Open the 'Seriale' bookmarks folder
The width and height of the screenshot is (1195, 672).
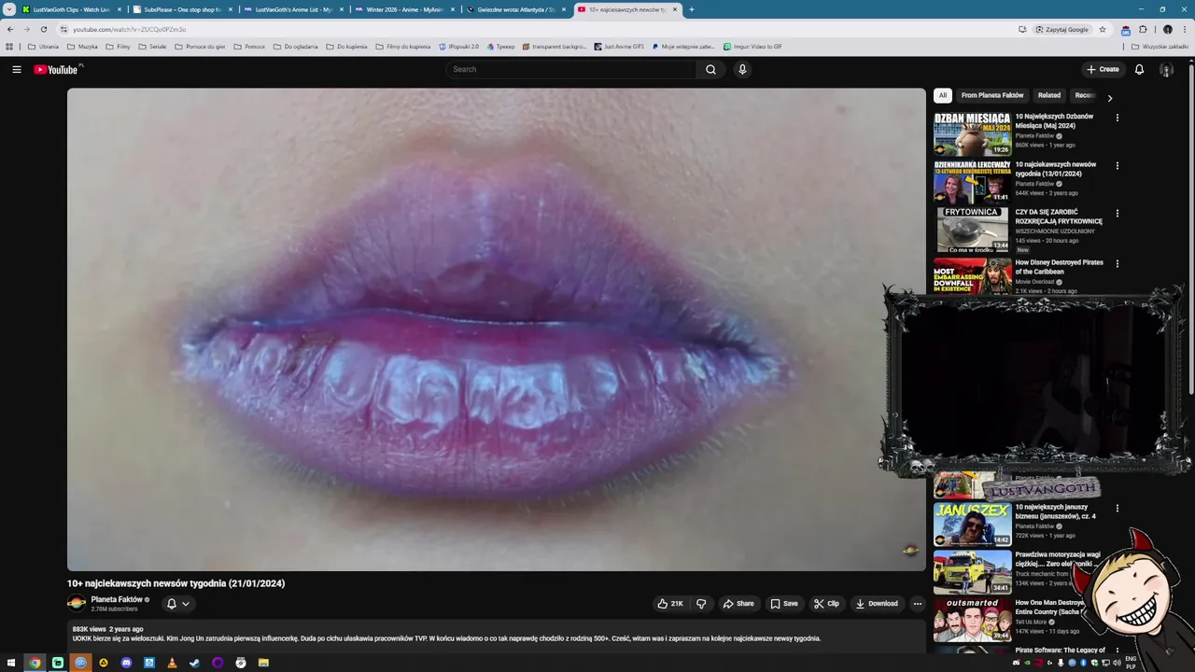coord(152,46)
